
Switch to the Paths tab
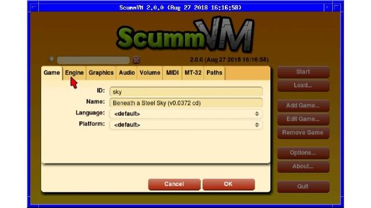tap(214, 73)
